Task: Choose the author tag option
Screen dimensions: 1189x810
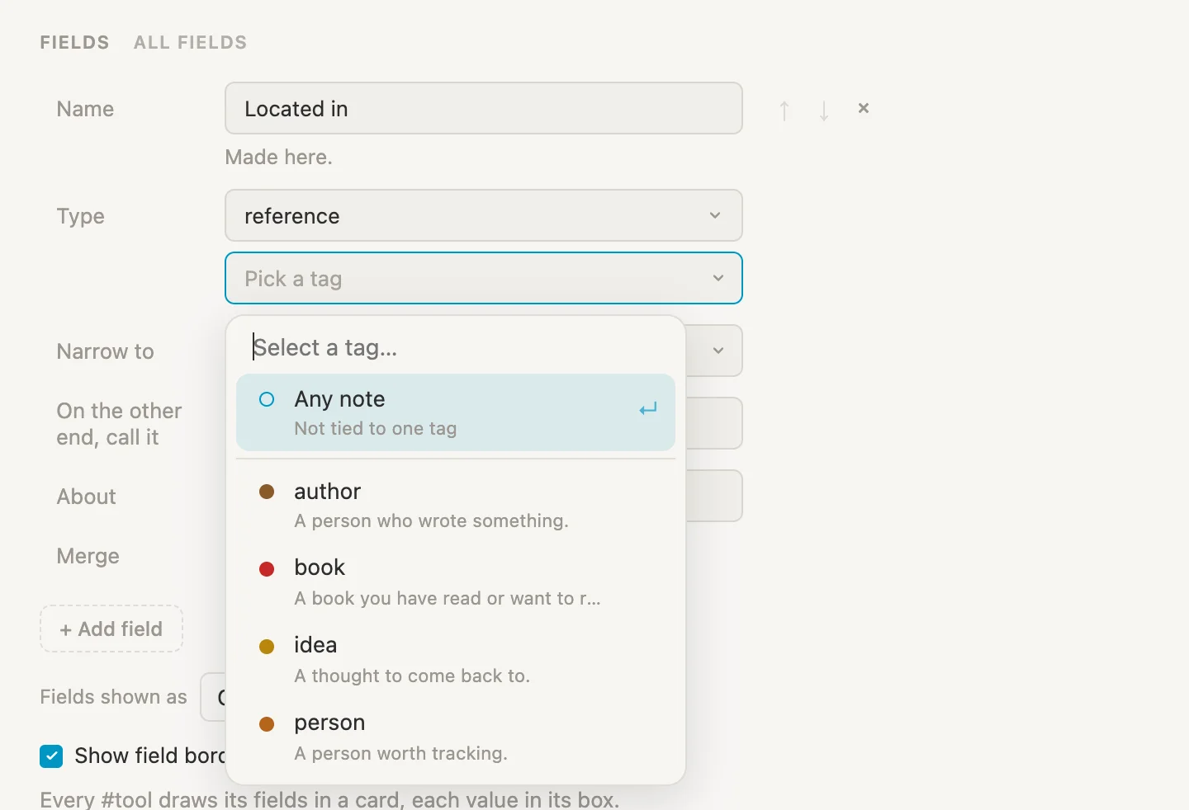Action: point(456,505)
